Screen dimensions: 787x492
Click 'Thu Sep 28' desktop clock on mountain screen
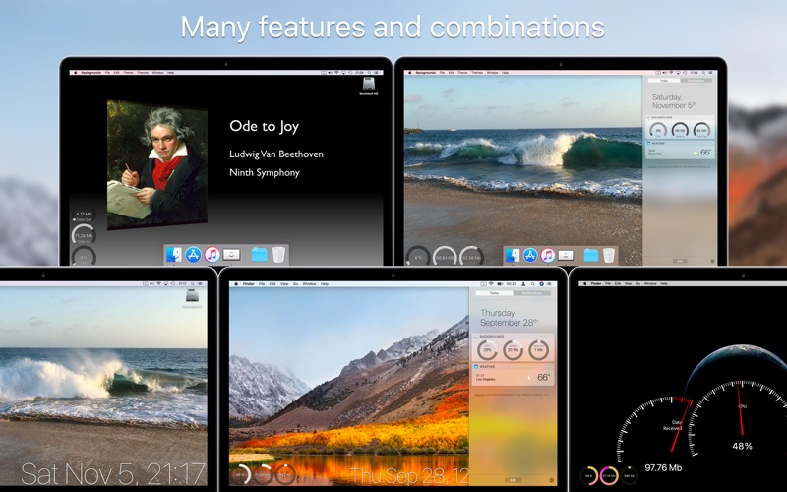tap(409, 475)
